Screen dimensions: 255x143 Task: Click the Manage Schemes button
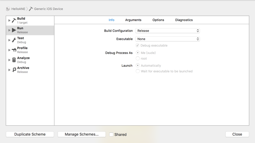pos(82,134)
